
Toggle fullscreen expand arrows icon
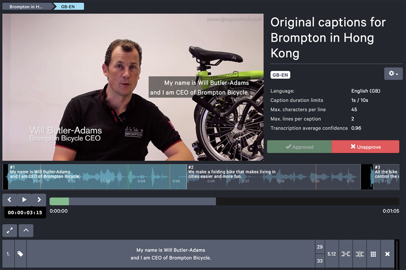(x=10, y=231)
